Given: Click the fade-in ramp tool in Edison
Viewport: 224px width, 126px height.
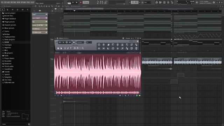Looking at the screenshot, I should [x=108, y=45].
